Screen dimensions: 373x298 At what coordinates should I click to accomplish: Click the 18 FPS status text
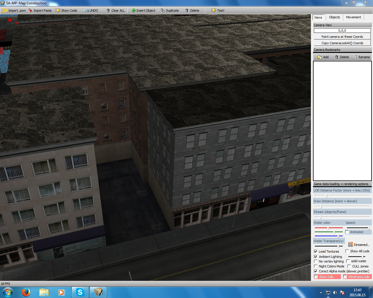point(5,284)
